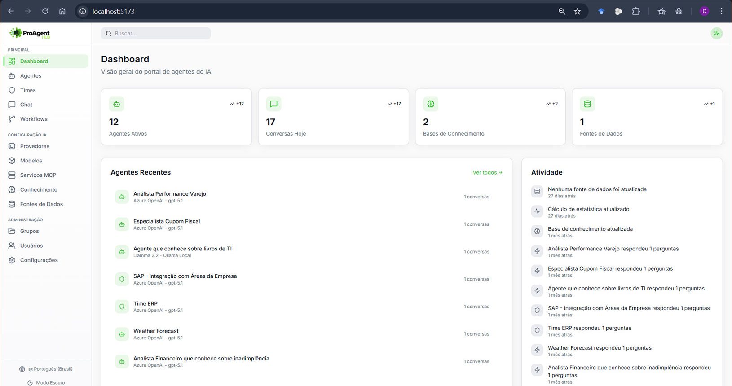This screenshot has height=386, width=732.
Task: Click the Fontes de Dados database icon
Action: (587, 104)
